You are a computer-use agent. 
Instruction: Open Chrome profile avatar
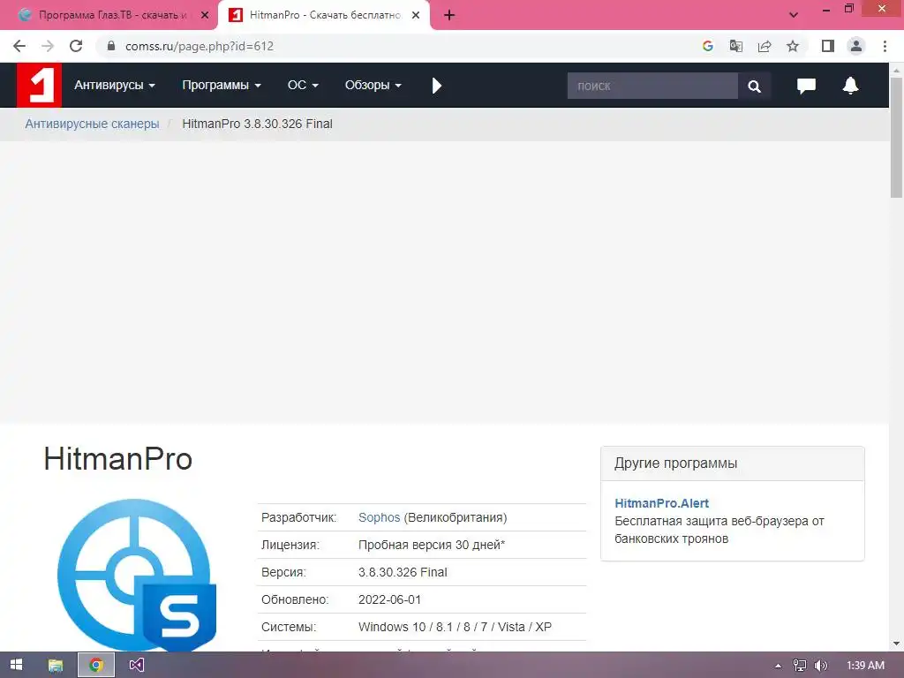click(856, 46)
